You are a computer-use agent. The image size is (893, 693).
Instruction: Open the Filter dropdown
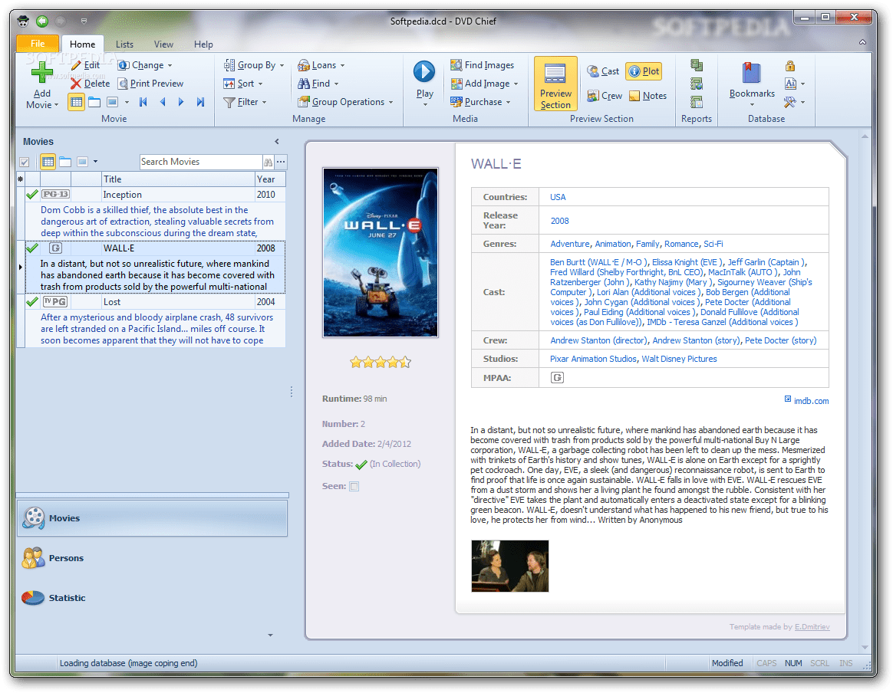(245, 102)
